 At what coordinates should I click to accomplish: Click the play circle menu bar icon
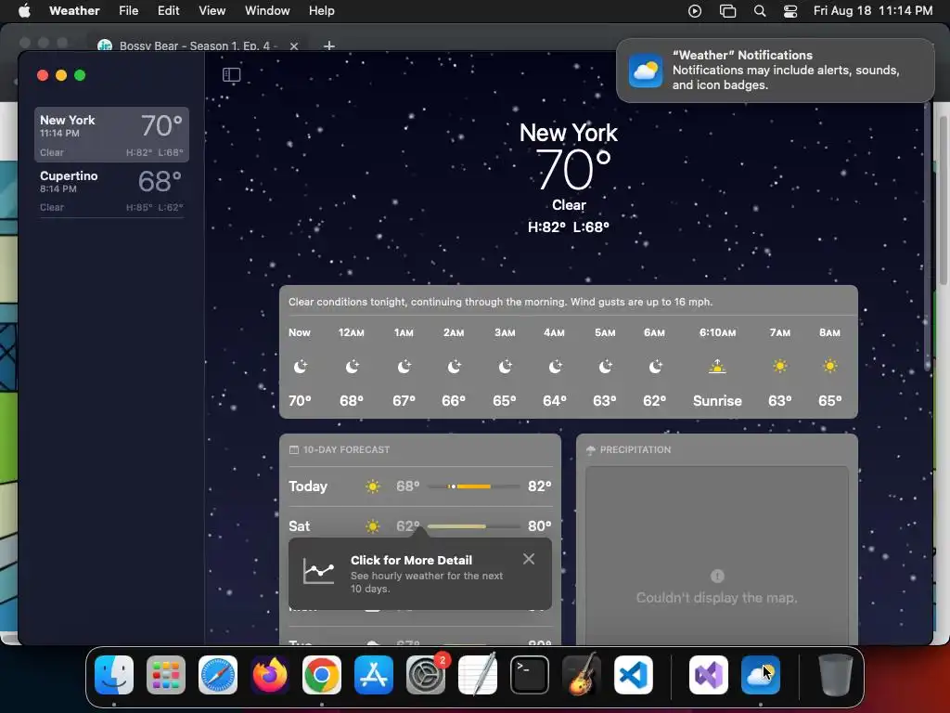[695, 11]
